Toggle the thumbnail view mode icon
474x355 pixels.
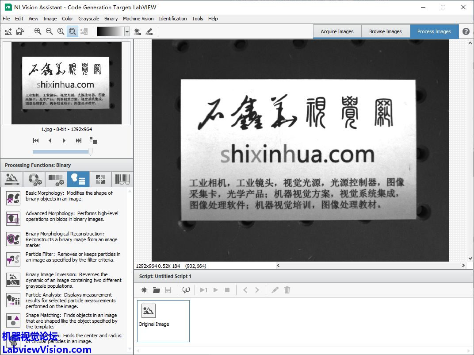tap(93, 140)
